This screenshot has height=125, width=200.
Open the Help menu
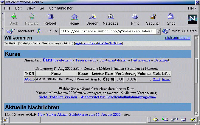(x=192, y=8)
